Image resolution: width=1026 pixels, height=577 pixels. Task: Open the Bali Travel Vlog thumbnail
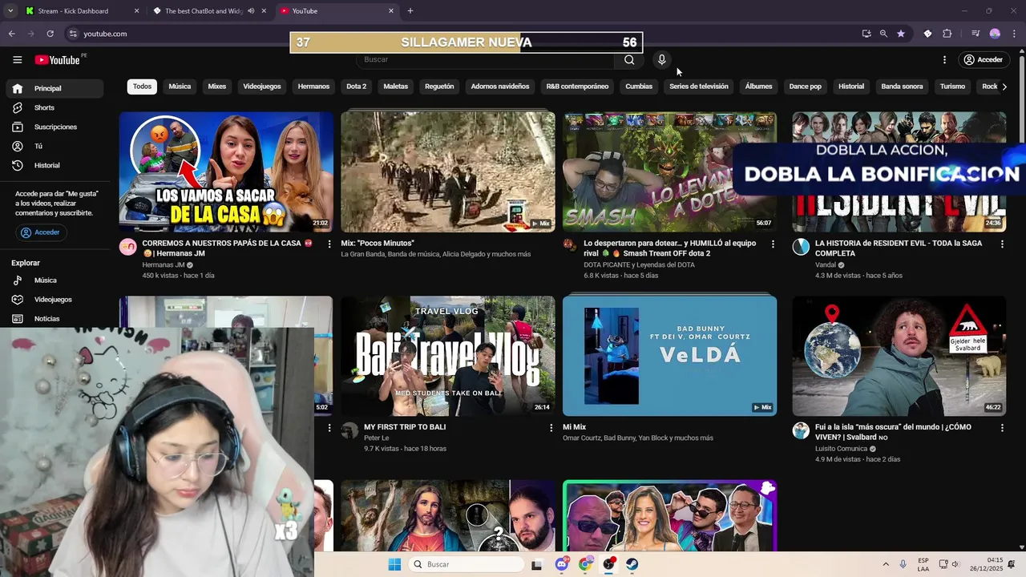(448, 357)
